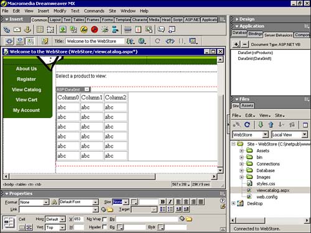Show Code view
311x233 pixels.
[x=9, y=41]
